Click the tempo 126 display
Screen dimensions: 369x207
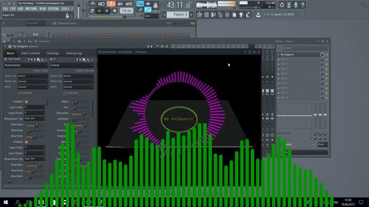(126, 10)
